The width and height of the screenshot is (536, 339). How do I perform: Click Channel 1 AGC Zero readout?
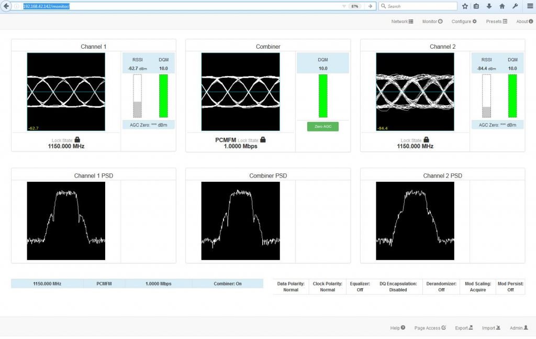click(x=148, y=125)
